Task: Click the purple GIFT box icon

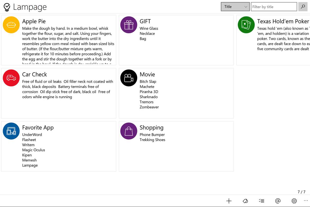Action: [x=129, y=25]
